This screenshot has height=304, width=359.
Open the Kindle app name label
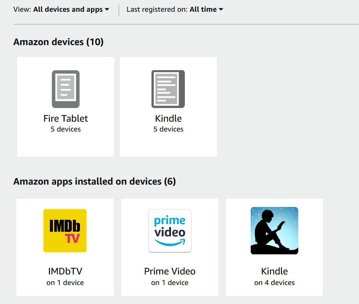point(274,271)
